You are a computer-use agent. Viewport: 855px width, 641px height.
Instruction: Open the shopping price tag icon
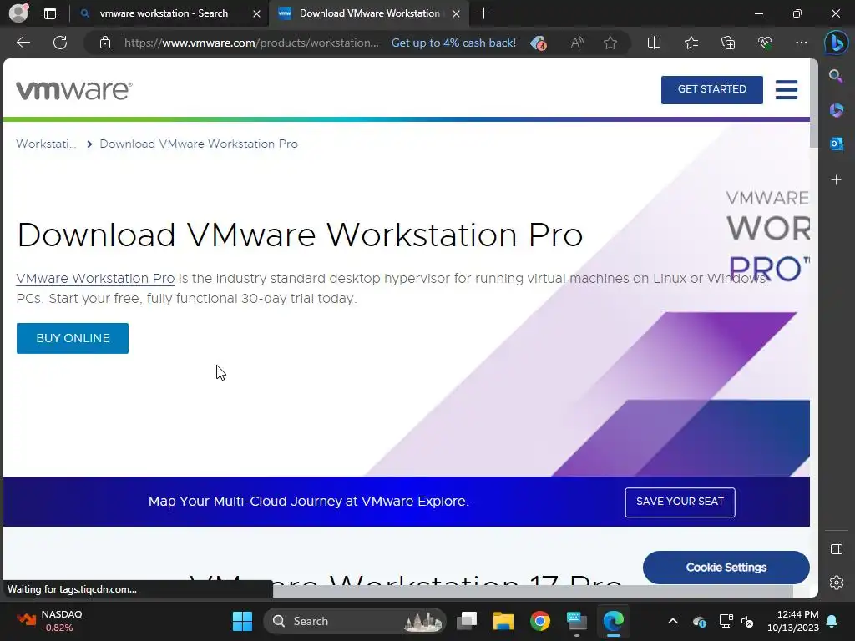coord(539,43)
